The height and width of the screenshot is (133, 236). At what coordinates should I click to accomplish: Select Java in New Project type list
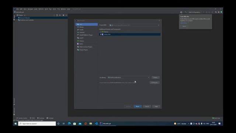tap(87, 24)
